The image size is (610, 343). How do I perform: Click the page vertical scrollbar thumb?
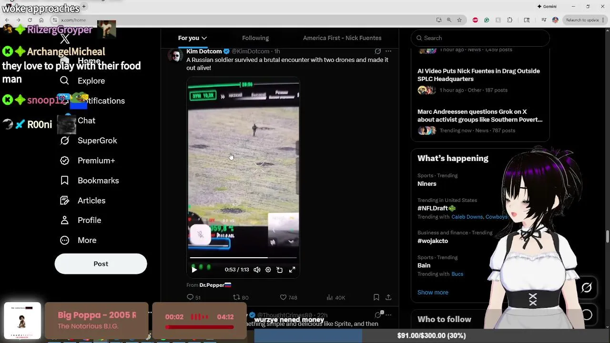click(x=607, y=237)
